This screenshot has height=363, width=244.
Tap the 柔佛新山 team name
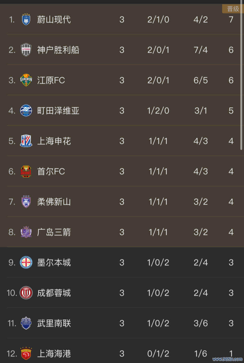pyautogui.click(x=54, y=202)
